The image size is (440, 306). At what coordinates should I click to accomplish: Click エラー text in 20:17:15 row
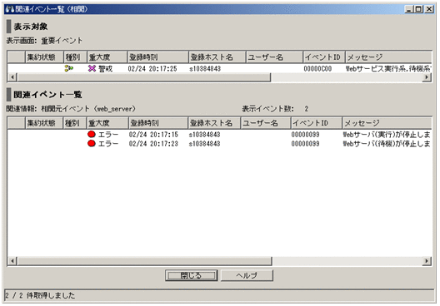[x=108, y=135]
